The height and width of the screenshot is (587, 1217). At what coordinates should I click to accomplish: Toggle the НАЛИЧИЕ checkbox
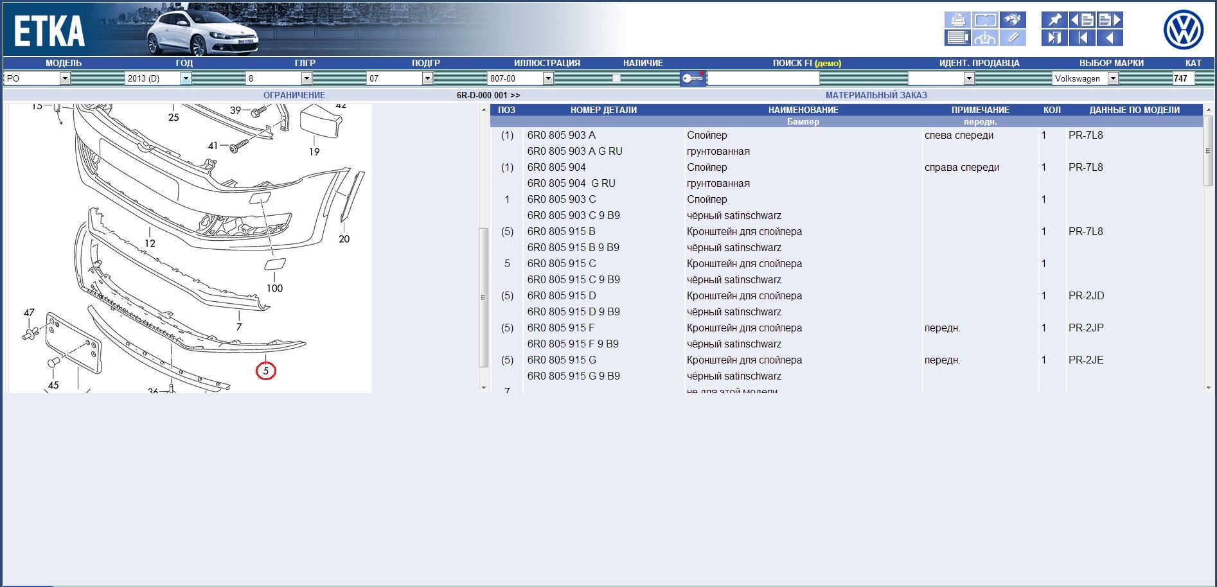616,78
